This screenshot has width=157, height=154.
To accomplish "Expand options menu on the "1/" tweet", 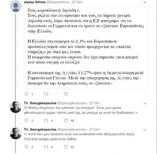I will (x=145, y=130).
